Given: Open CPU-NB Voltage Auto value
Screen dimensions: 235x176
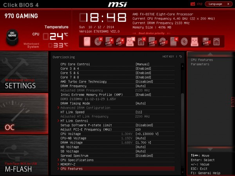Looking at the screenshot, I should click(x=141, y=138).
